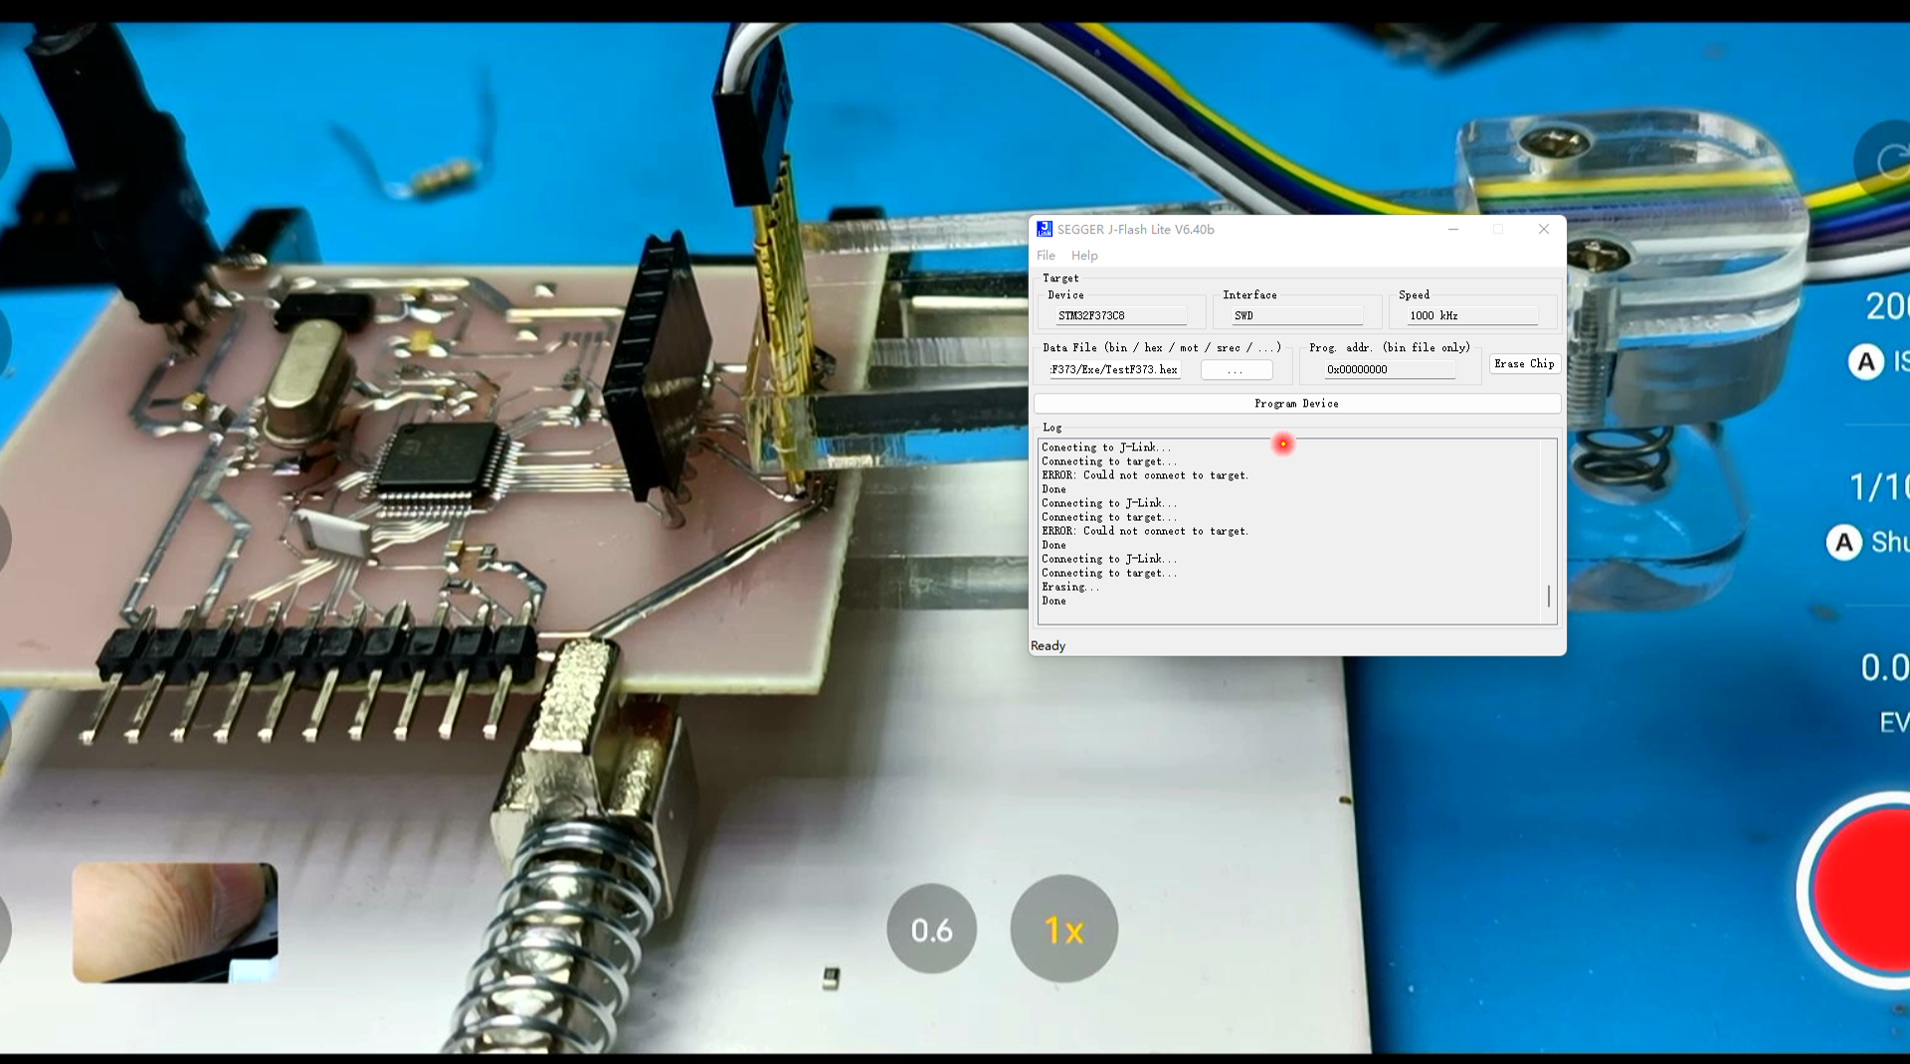Open the gallery preview thumbnail
Screen dimensions: 1910x1064
coord(174,922)
